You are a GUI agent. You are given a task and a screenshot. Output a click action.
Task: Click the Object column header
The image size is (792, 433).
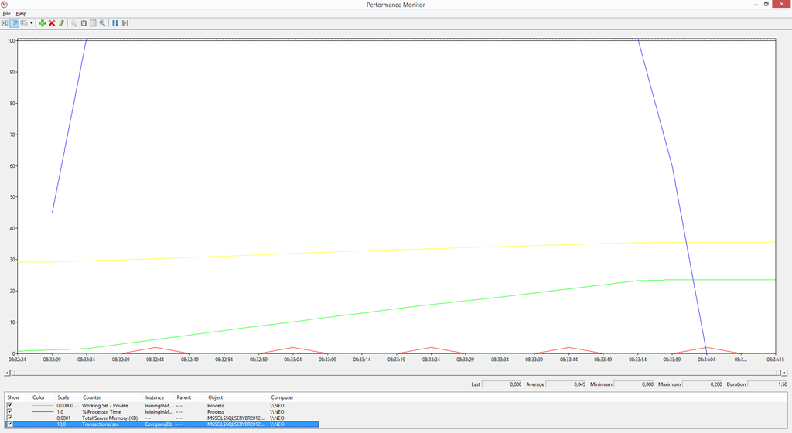[x=216, y=397]
